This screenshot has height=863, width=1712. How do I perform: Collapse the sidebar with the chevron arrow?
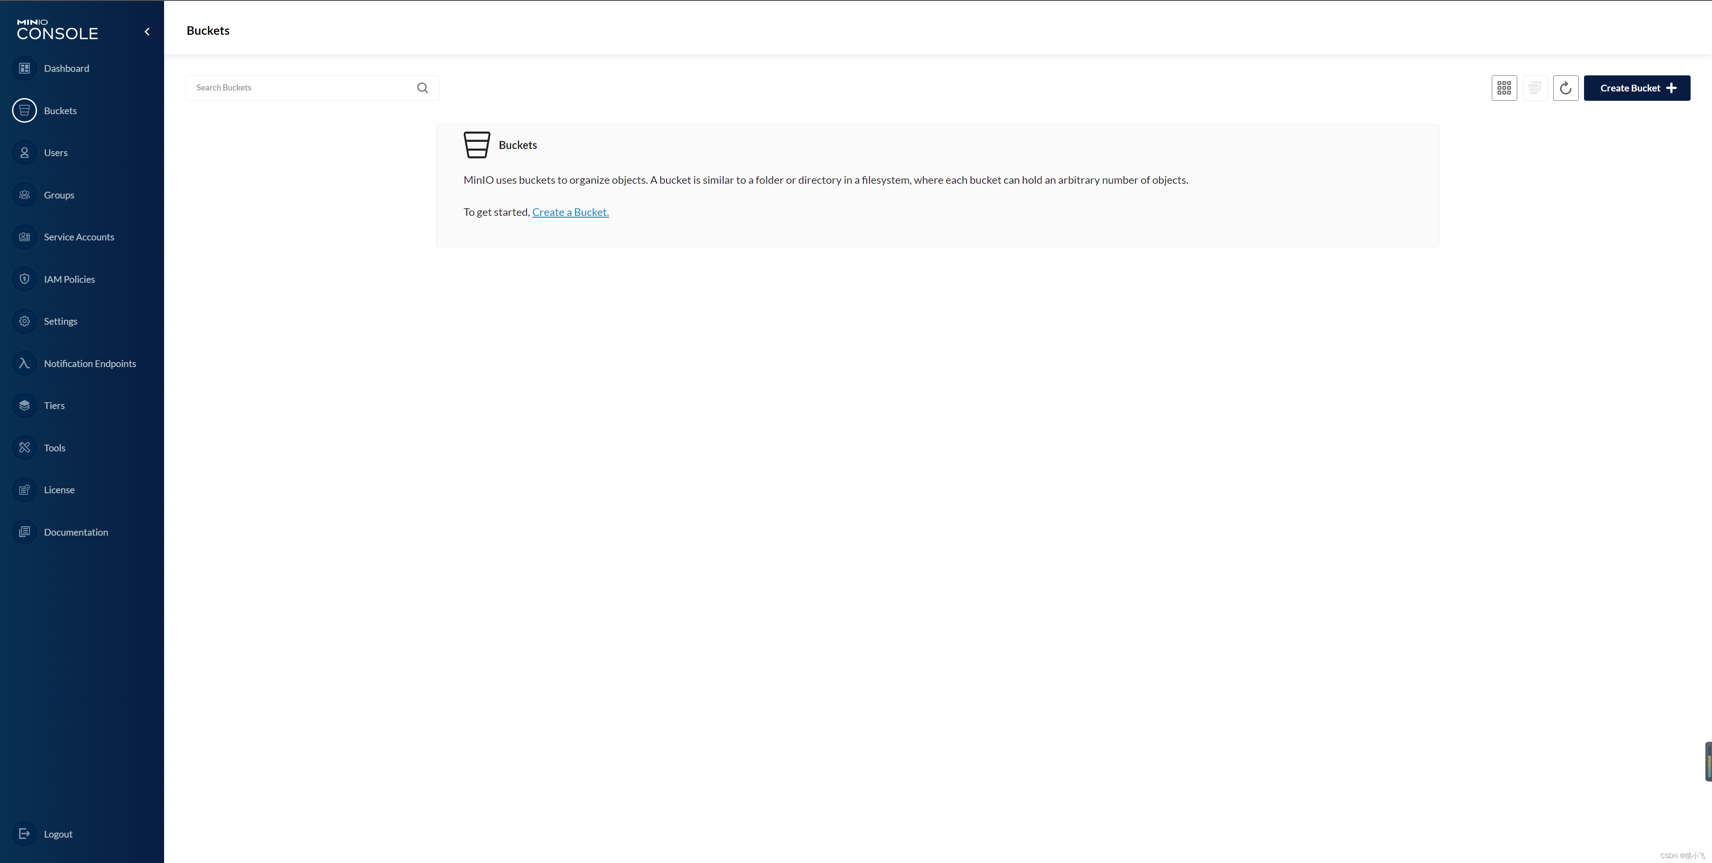(x=147, y=31)
